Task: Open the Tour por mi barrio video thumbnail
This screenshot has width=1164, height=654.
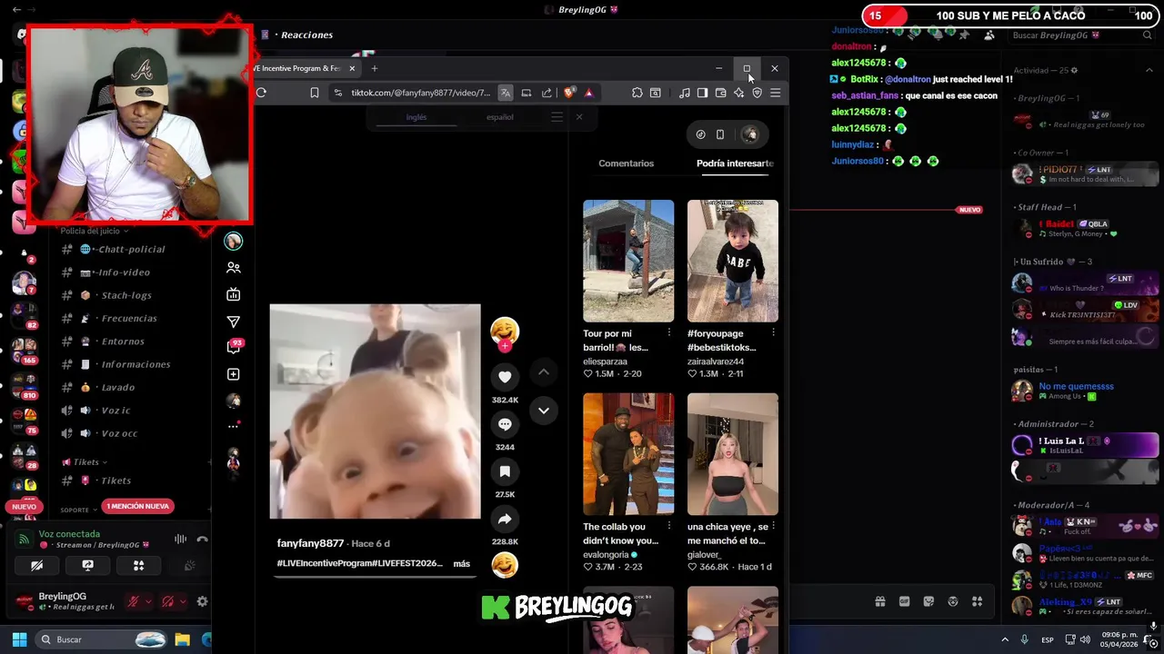Action: (x=628, y=261)
